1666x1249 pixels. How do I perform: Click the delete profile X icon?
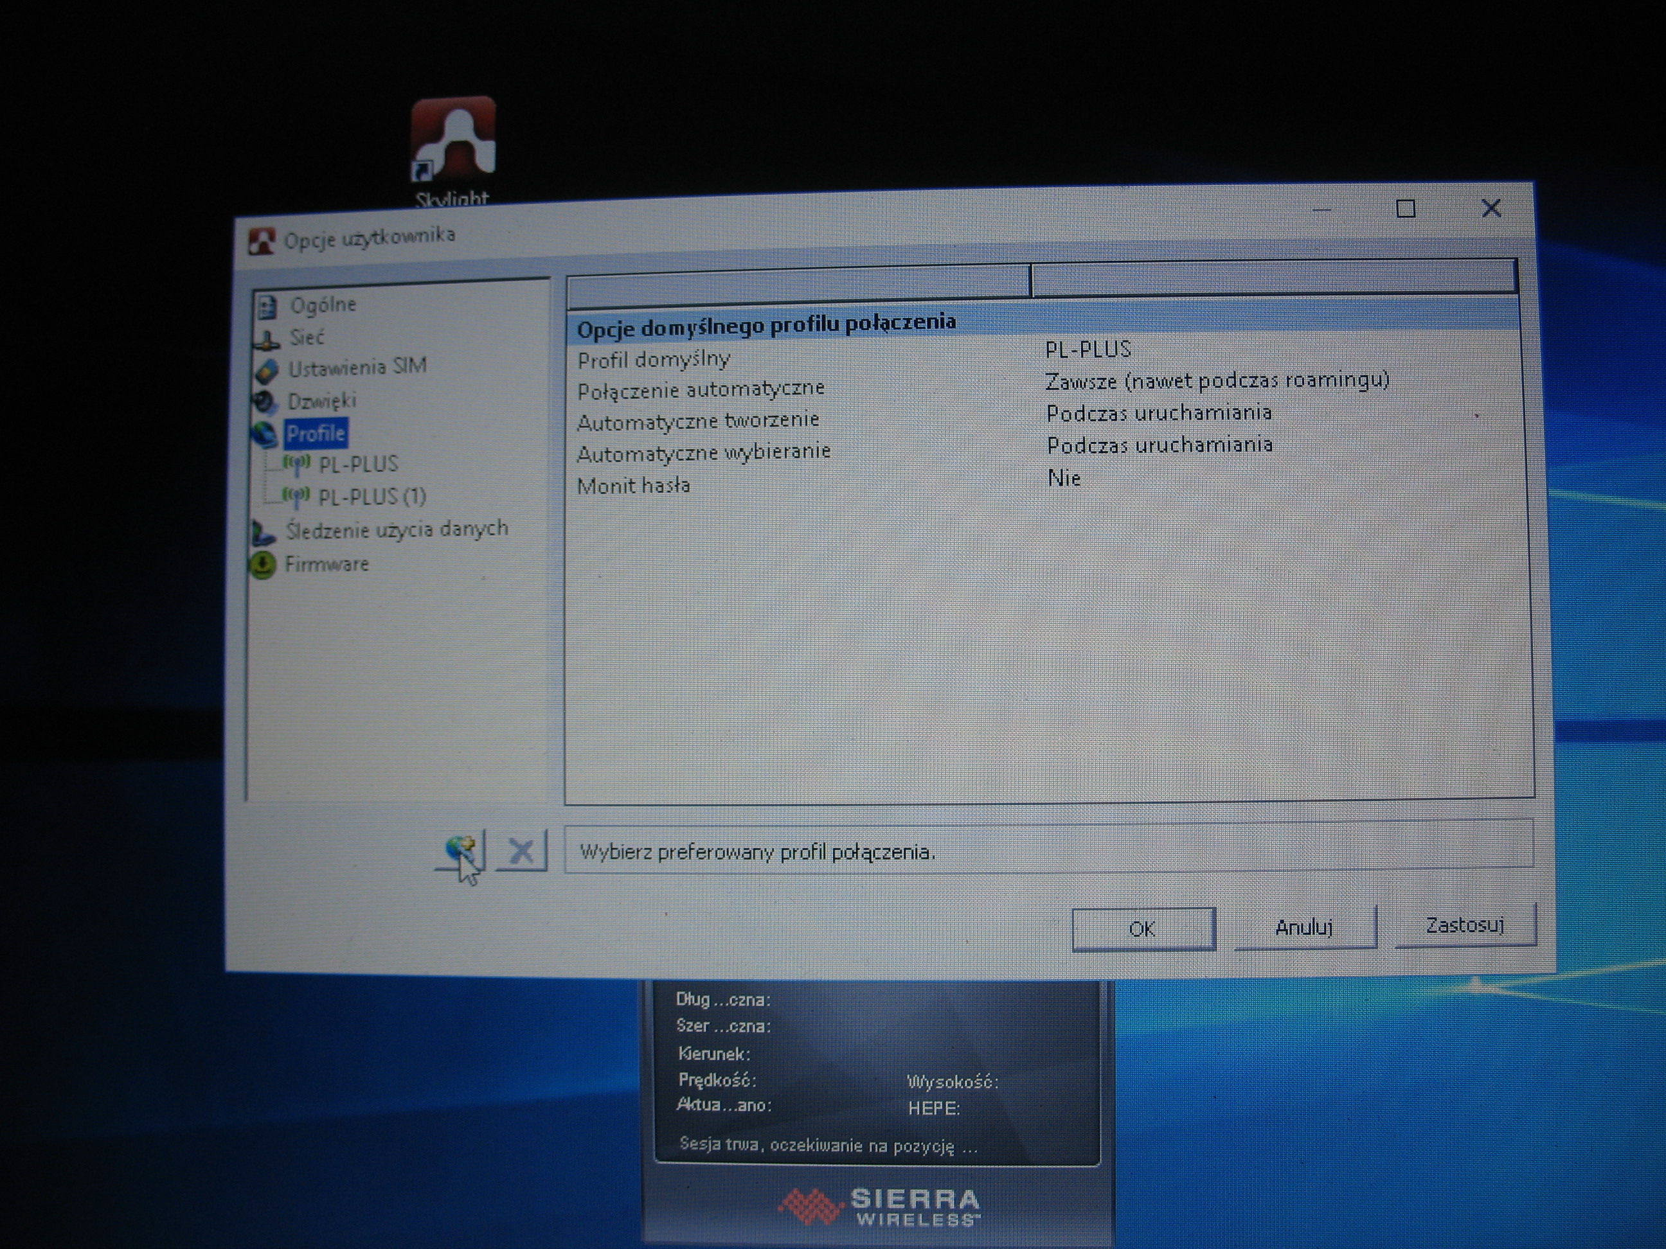[x=521, y=851]
